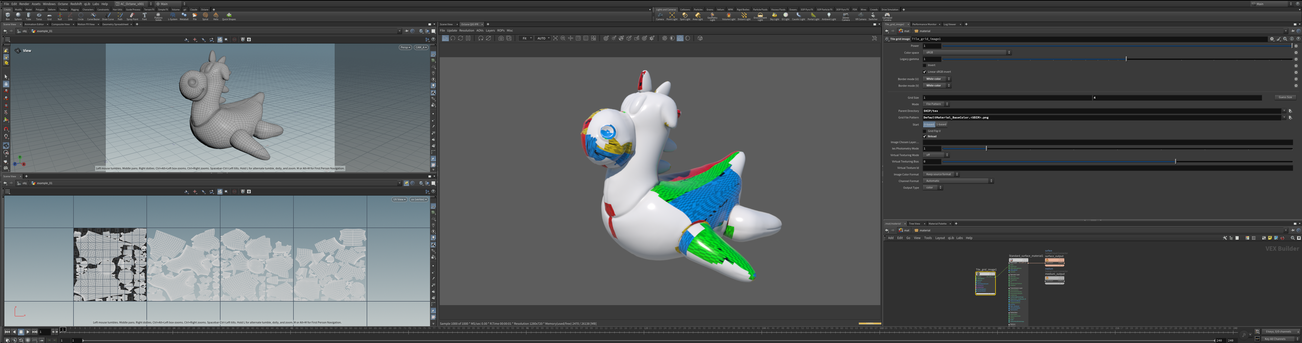Click the Guess Size button
The width and height of the screenshot is (1302, 343).
coord(1285,97)
